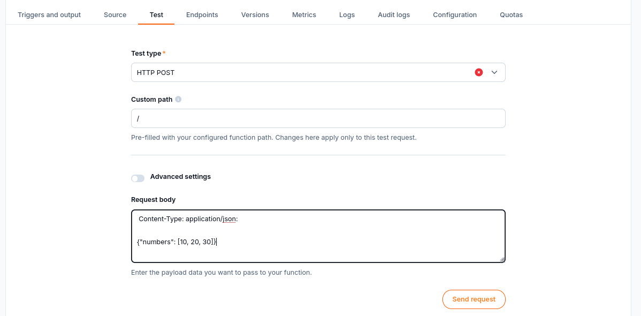Viewport: 641px width, 316px height.
Task: Click inside the Request body textarea
Action: pyautogui.click(x=318, y=236)
